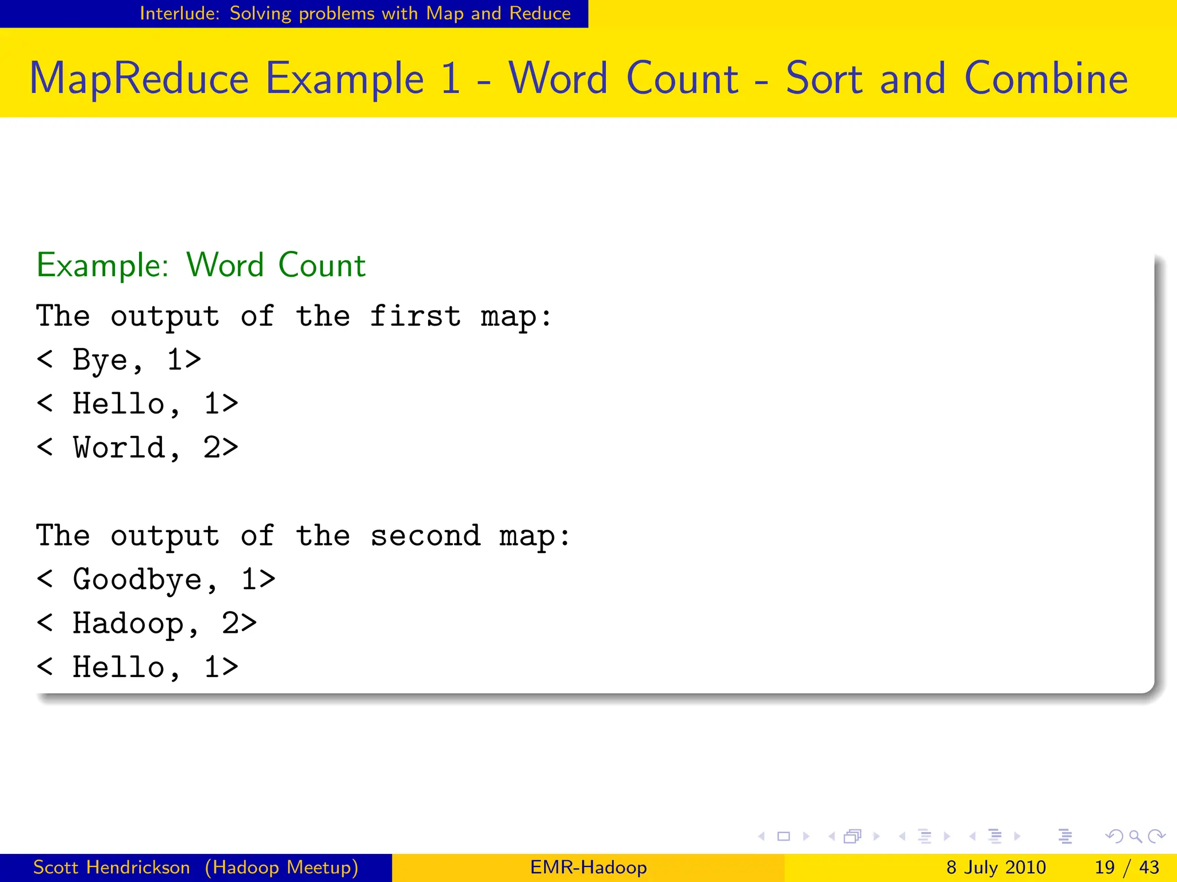
Task: Open the 'Interlude: Solving problems with Map and Reduce' section link
Action: pos(355,13)
